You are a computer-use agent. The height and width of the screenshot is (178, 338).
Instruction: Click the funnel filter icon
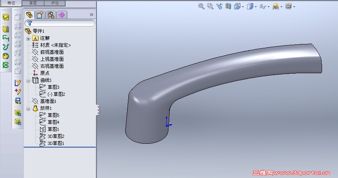30,23
